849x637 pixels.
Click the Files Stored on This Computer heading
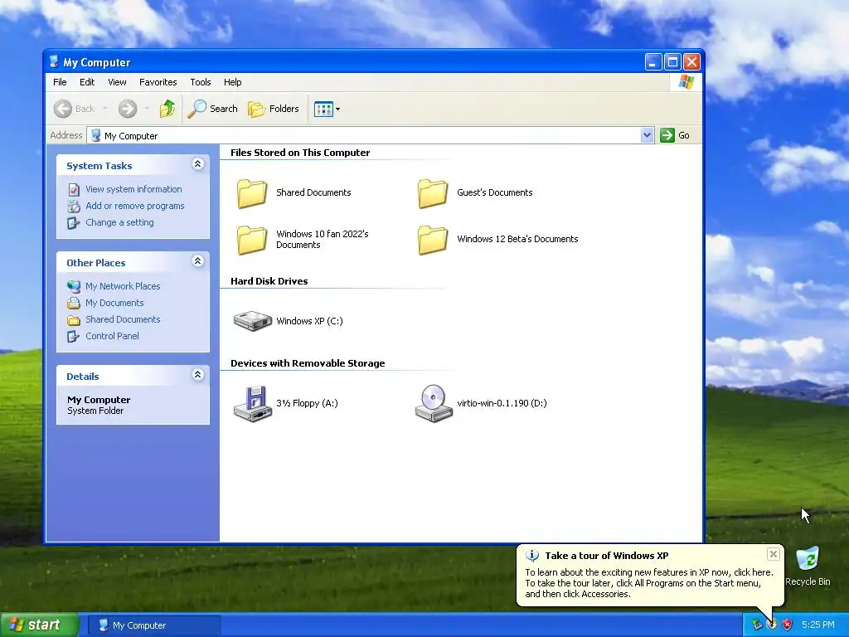click(300, 153)
